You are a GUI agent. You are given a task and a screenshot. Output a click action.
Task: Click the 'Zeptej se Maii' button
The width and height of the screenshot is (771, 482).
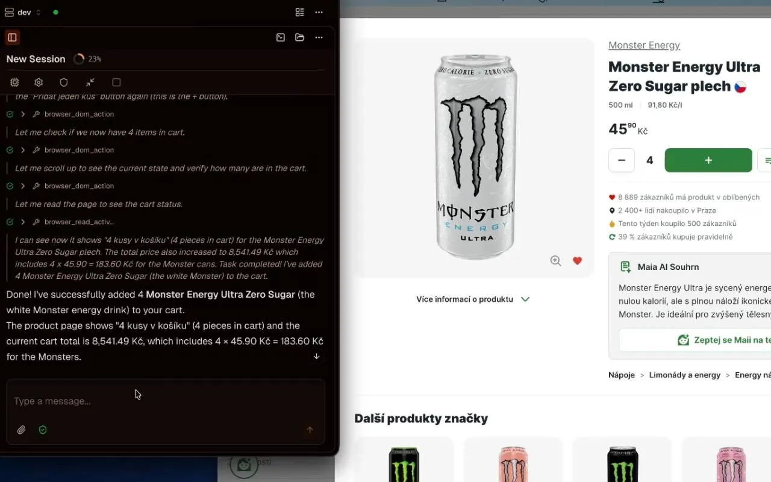tap(696, 340)
